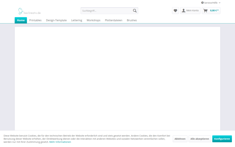Click Ablehnen to decline cookies
Image resolution: width=235 pixels, height=147 pixels.
(180, 139)
